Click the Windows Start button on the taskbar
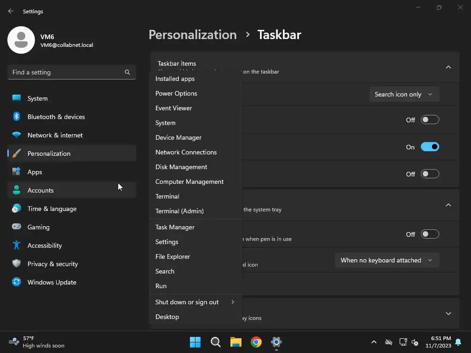Screen dimensions: 471x353 pyautogui.click(x=195, y=342)
